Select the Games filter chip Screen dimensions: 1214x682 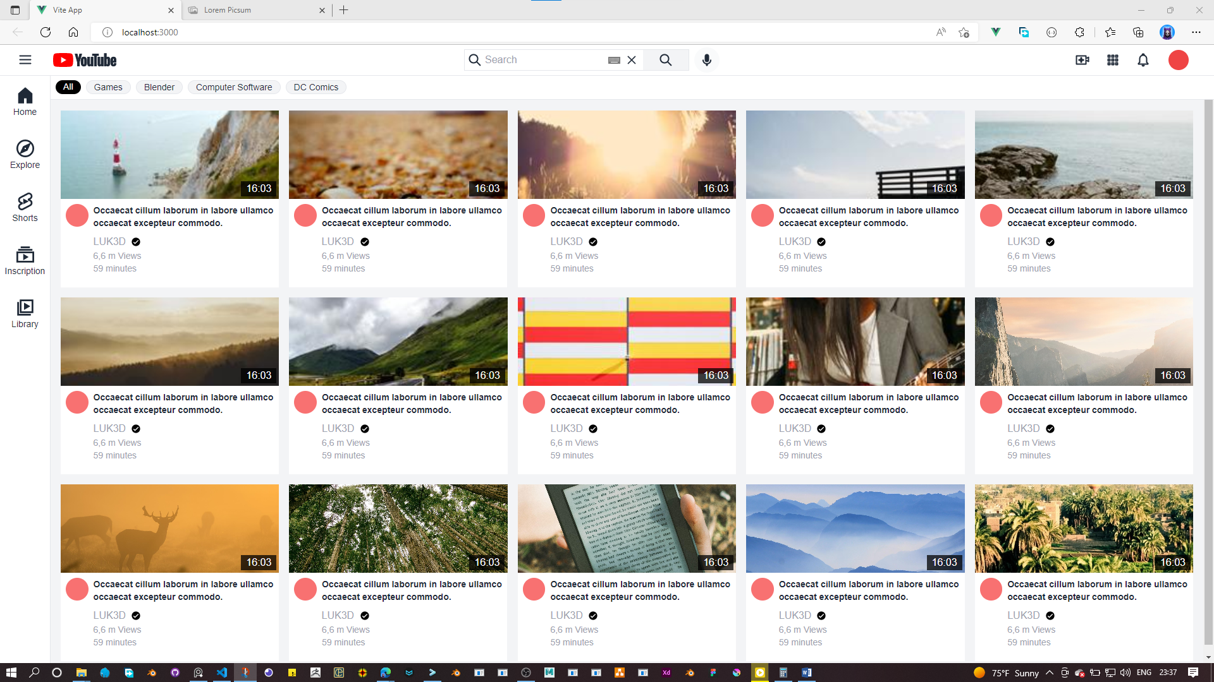[108, 87]
